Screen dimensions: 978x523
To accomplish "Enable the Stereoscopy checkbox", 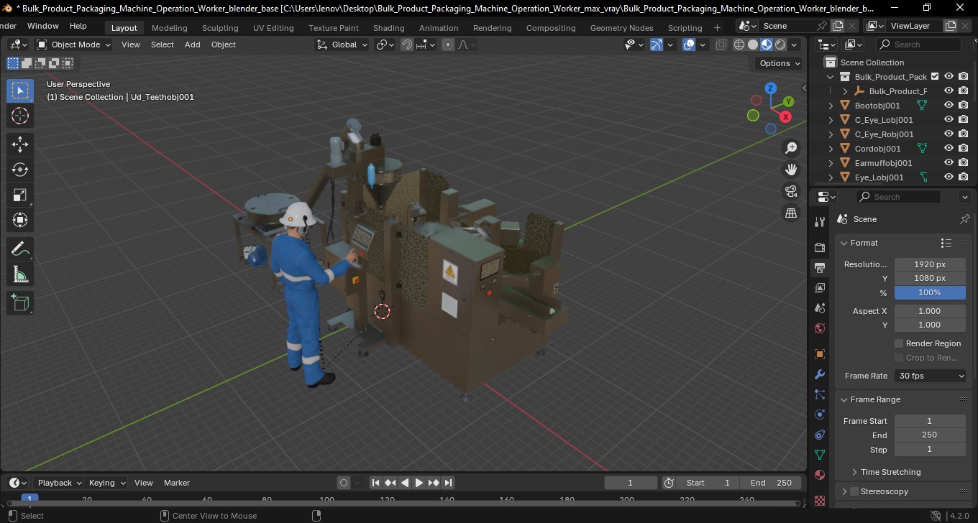I will (x=854, y=491).
